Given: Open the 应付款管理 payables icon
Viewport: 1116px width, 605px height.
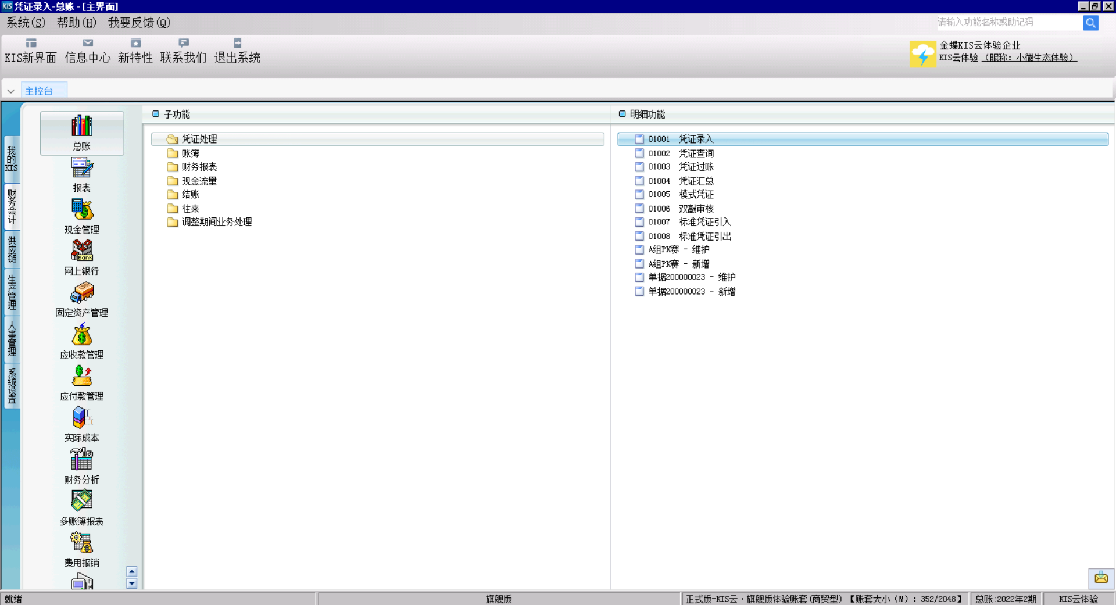Looking at the screenshot, I should 82,377.
